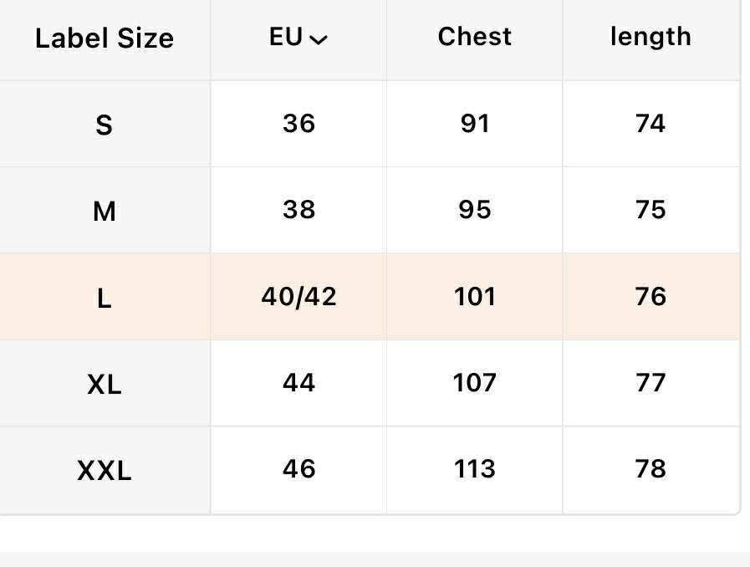Select the XXL label size row

104,471
